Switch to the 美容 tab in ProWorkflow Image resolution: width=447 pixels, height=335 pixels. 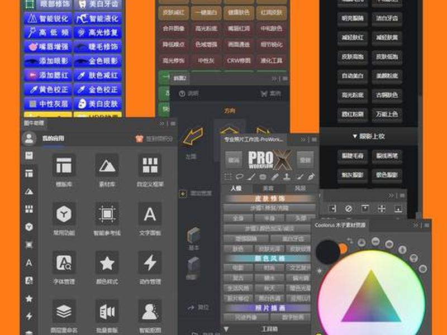click(x=268, y=188)
